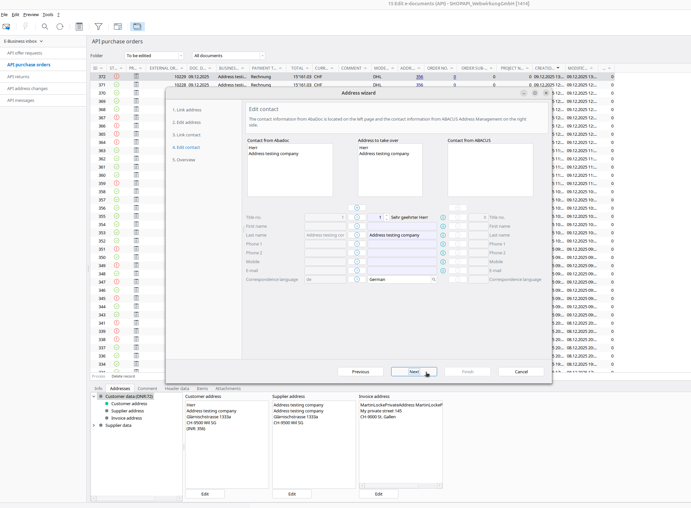Open the filter funnel tool
Image resolution: width=691 pixels, height=508 pixels.
(98, 27)
